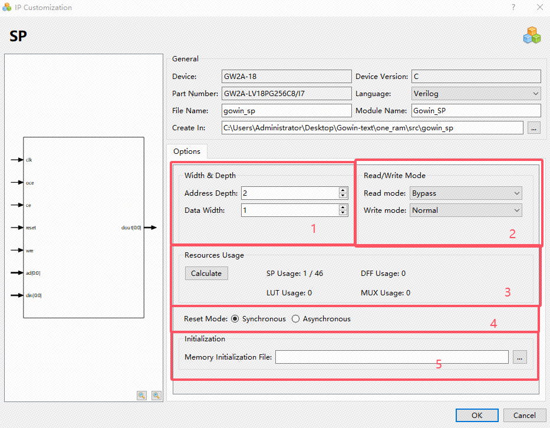The image size is (550, 428).
Task: Click the 'MUX Usage: 0' text
Action: tap(386, 292)
